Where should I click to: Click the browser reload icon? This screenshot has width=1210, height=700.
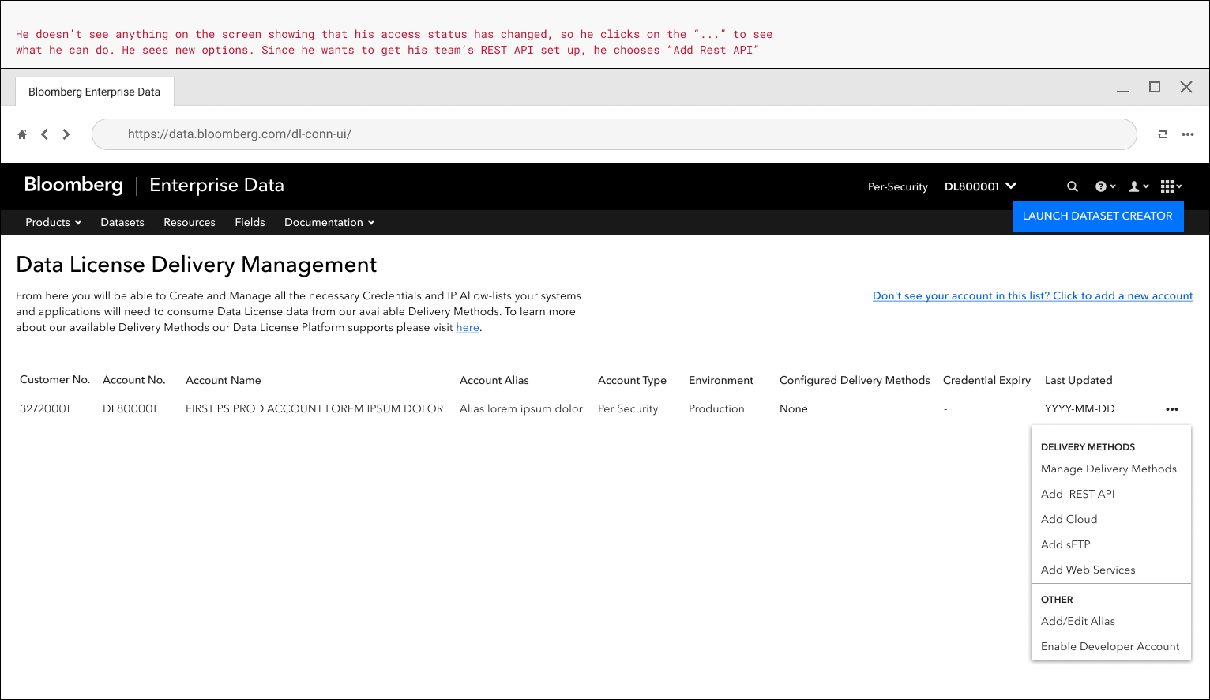tap(1163, 134)
